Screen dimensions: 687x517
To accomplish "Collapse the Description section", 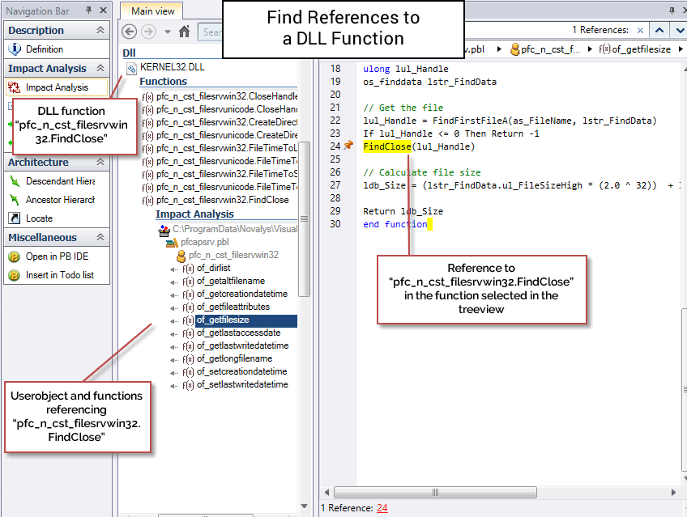I will (100, 30).
